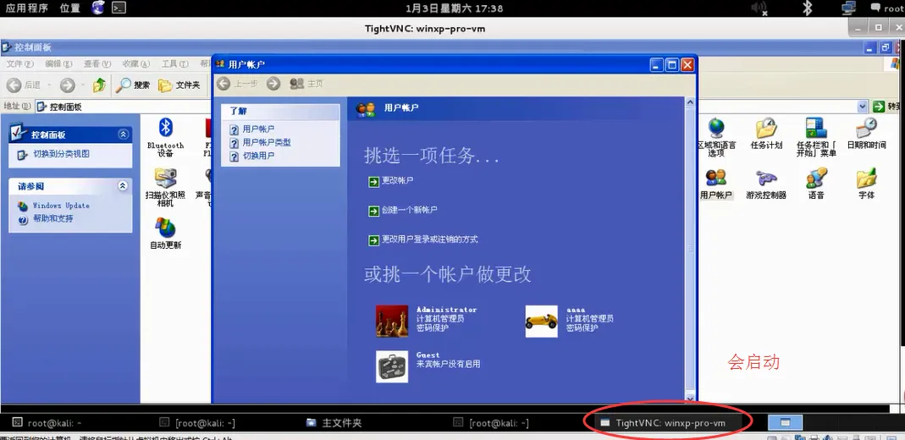Open Game Controllers icon
The width and height of the screenshot is (905, 440).
[766, 184]
